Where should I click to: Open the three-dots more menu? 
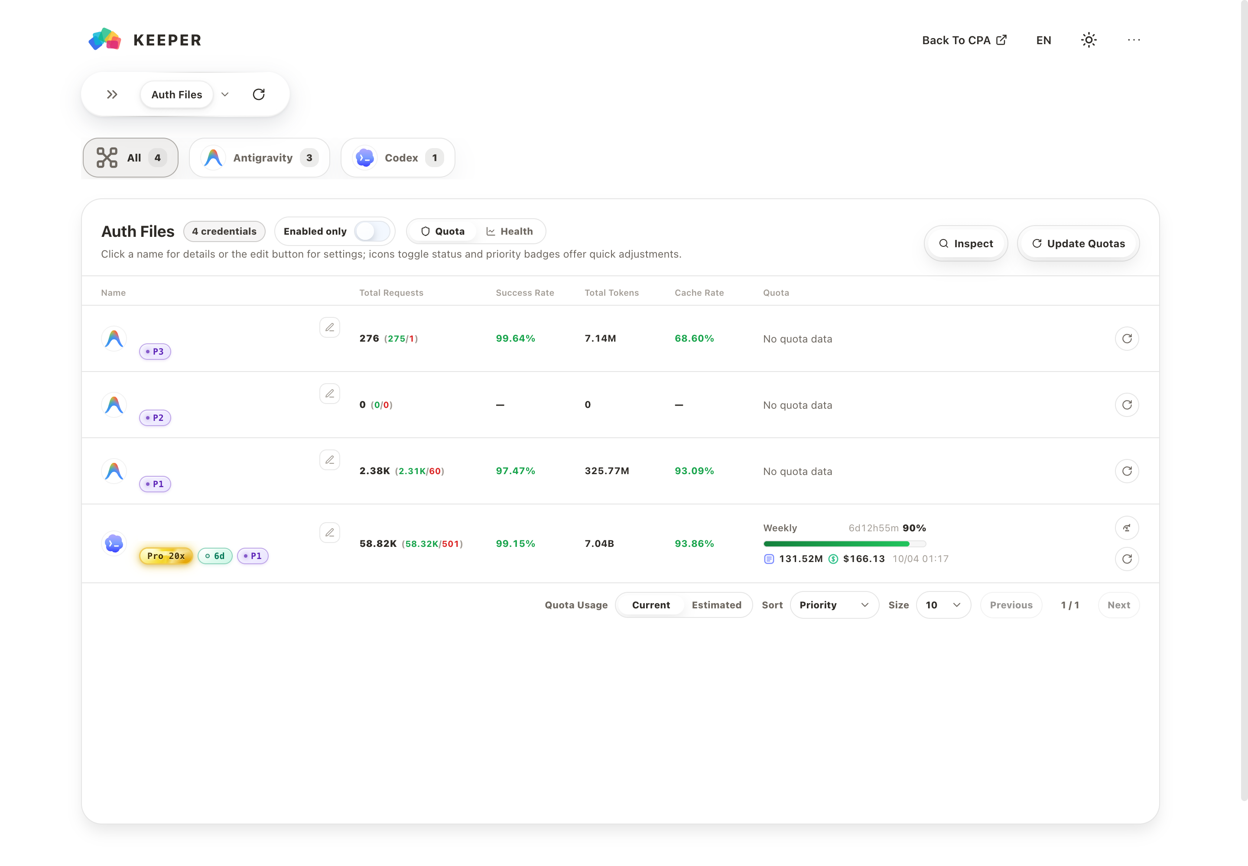(1134, 40)
